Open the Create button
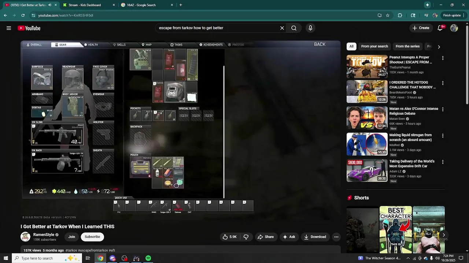Image resolution: width=469 pixels, height=263 pixels. [x=421, y=28]
